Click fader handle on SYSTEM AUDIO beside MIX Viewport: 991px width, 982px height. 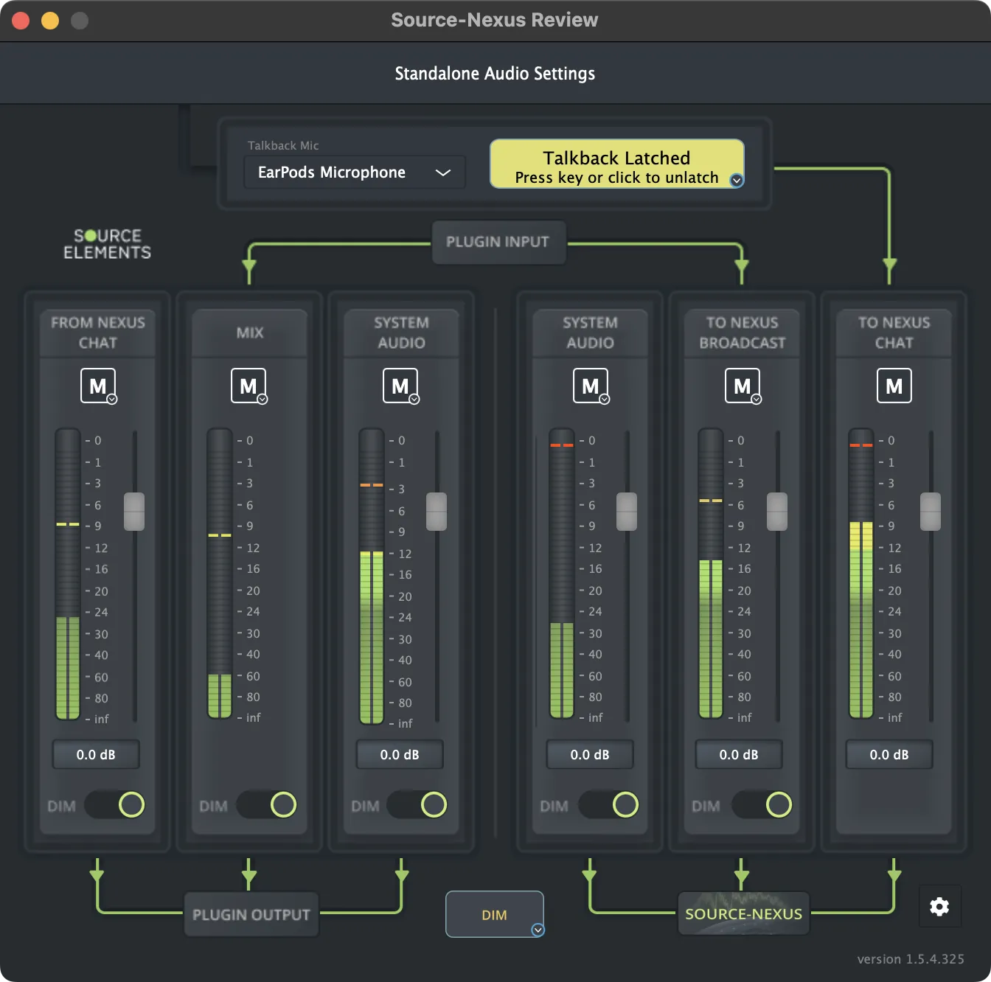(437, 512)
